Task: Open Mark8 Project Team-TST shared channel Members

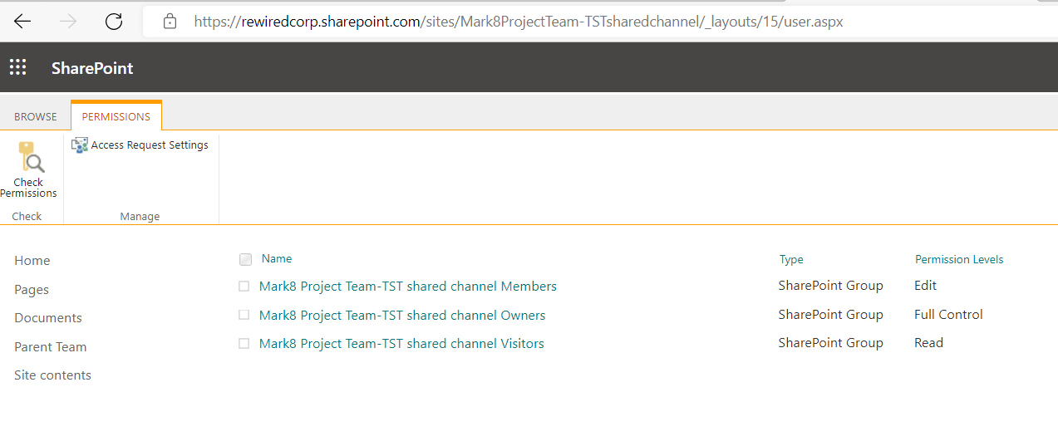Action: coord(407,287)
